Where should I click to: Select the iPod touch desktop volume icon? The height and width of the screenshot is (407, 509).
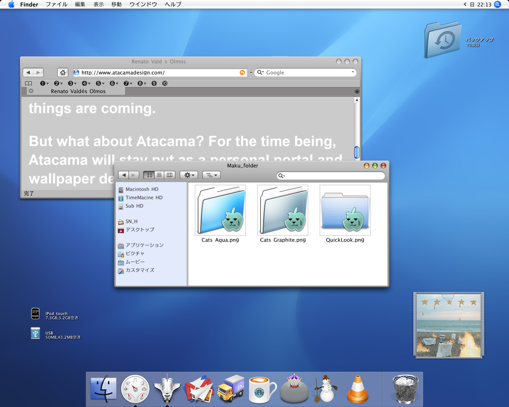pyautogui.click(x=35, y=314)
